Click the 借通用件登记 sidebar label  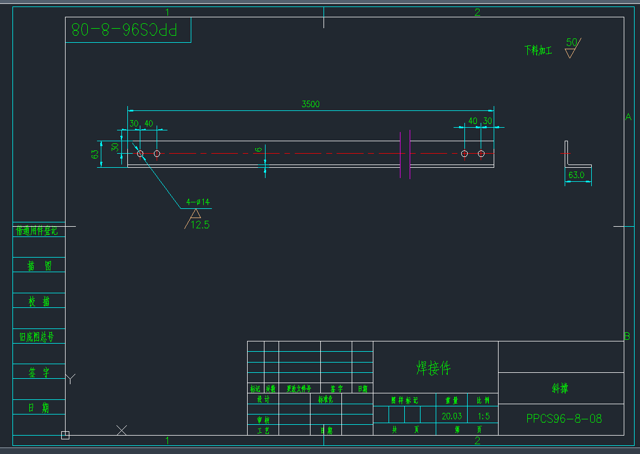(37, 231)
